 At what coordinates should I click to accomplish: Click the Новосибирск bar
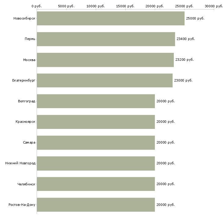(111, 18)
